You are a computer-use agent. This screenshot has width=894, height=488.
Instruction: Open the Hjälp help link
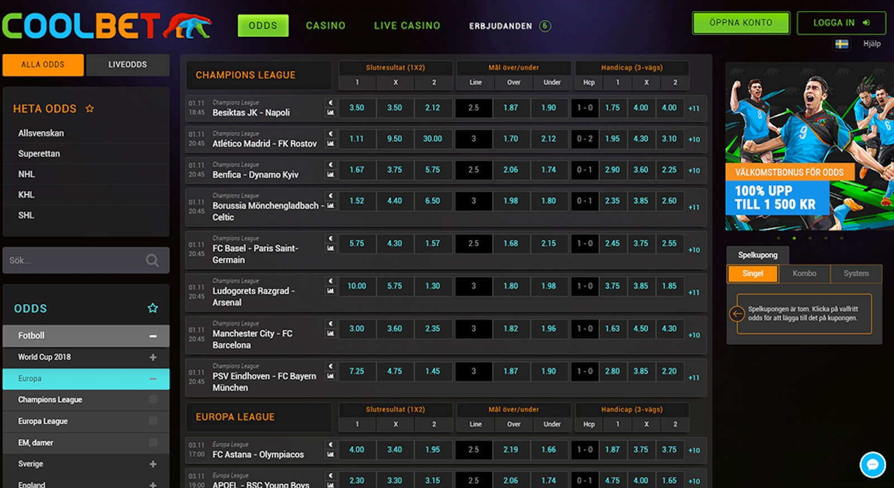pos(872,44)
